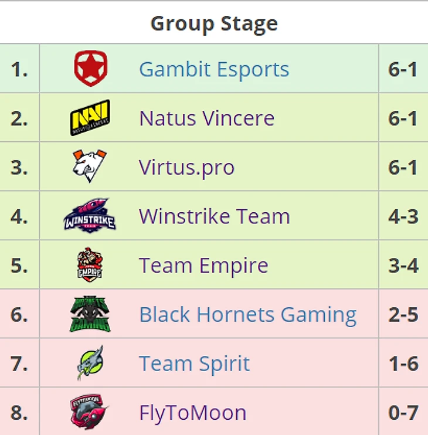Click the Virtus.pro polar bear logo
Screen dimensions: 428x435
(x=90, y=166)
